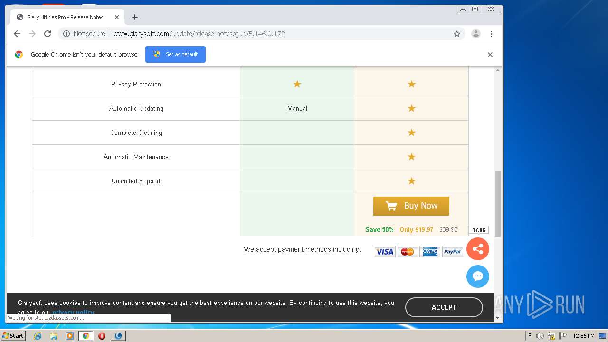This screenshot has height=342, width=608.
Task: Open the Not secure site info icon
Action: tap(66, 34)
